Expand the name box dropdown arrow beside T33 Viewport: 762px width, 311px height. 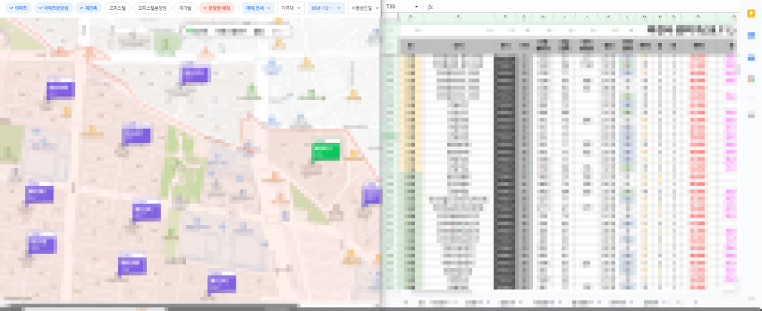(416, 7)
